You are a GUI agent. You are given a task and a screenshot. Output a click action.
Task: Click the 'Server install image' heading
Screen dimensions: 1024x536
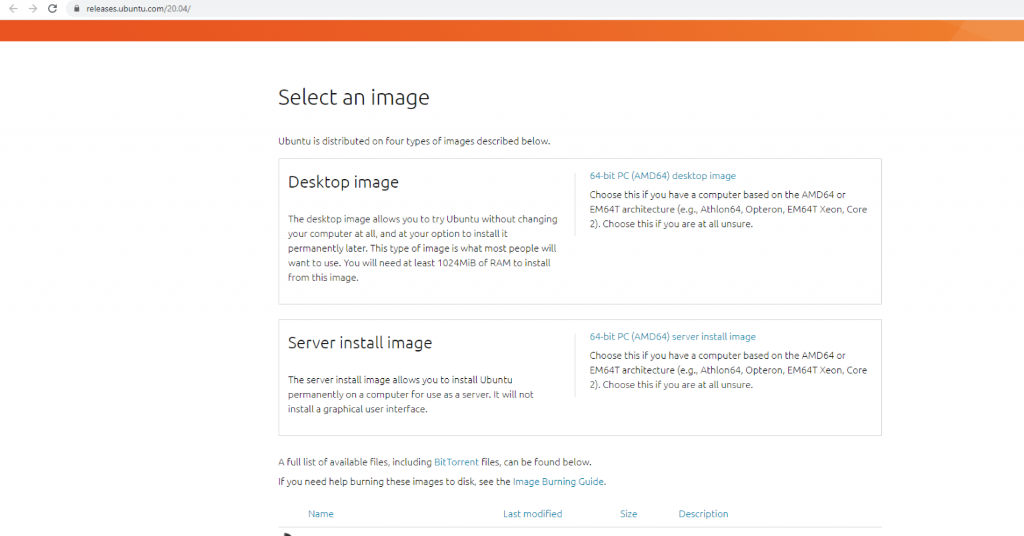[x=360, y=343]
